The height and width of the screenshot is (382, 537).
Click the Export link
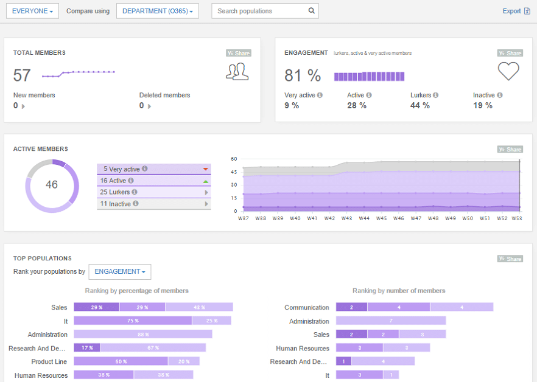click(x=516, y=11)
